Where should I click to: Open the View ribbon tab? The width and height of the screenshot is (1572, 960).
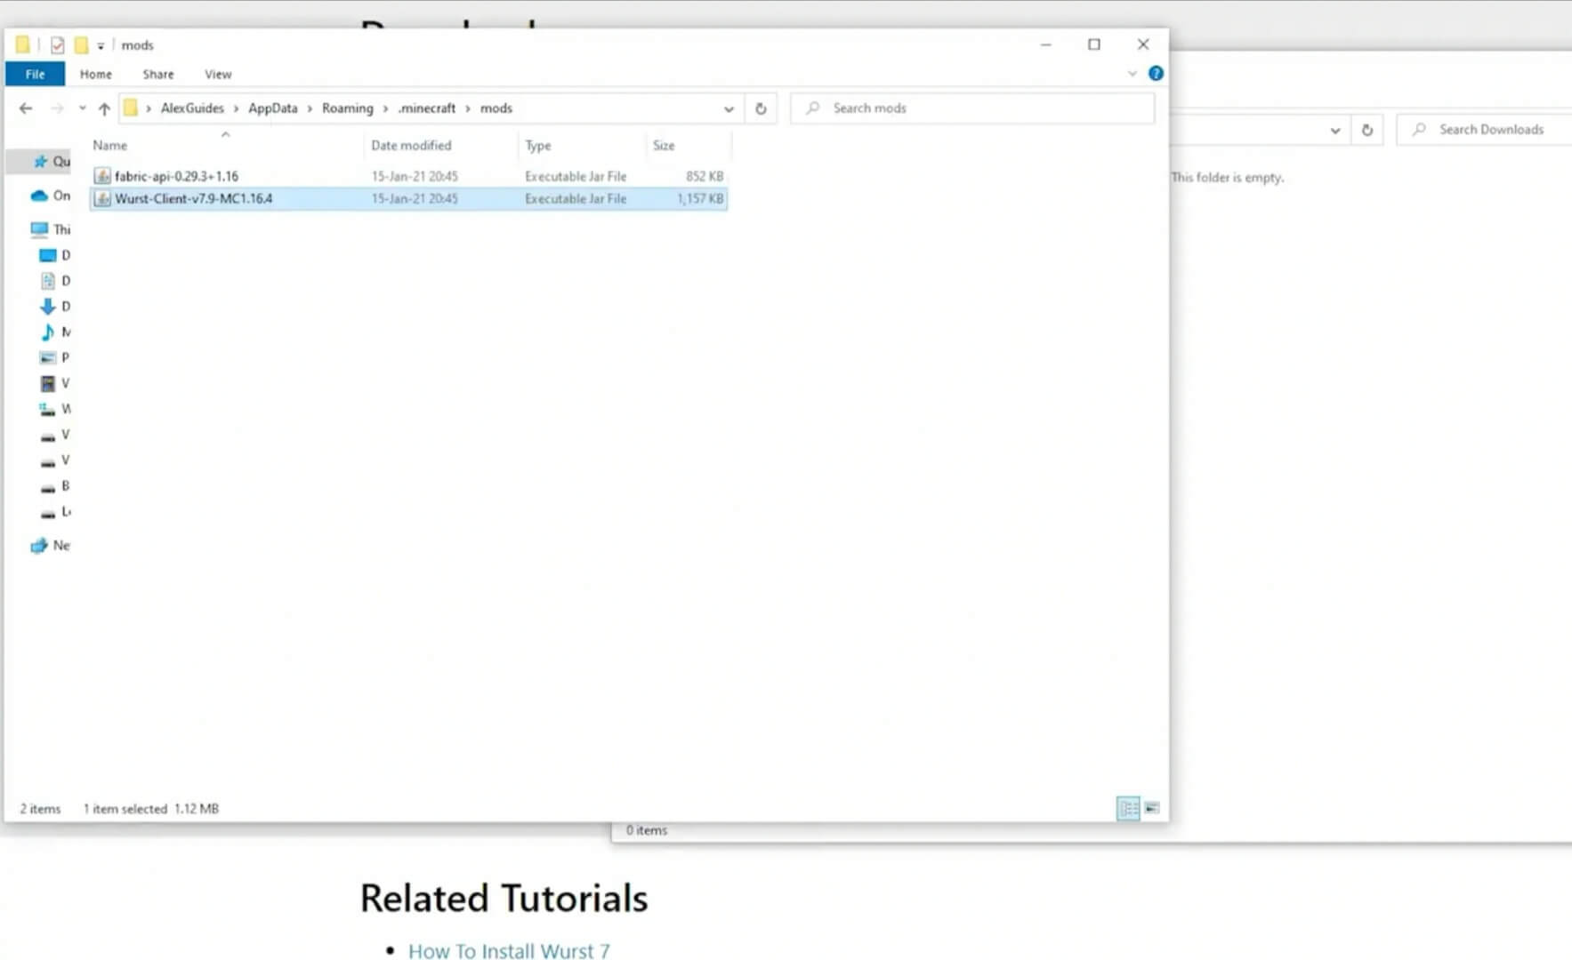tap(218, 74)
